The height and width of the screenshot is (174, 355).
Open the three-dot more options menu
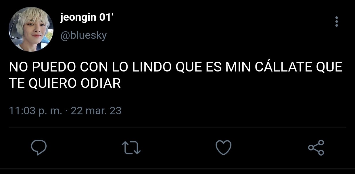[337, 22]
